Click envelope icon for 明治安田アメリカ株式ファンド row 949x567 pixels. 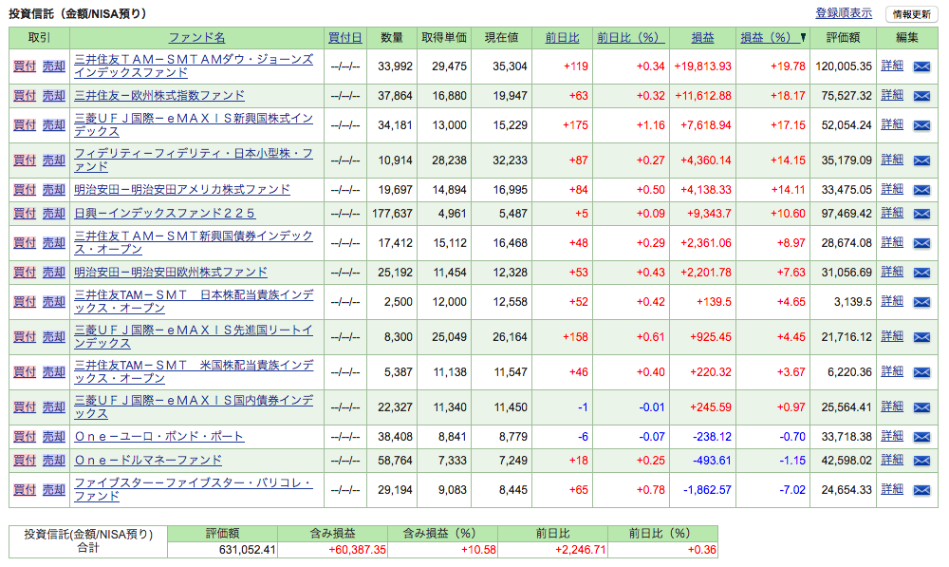921,190
